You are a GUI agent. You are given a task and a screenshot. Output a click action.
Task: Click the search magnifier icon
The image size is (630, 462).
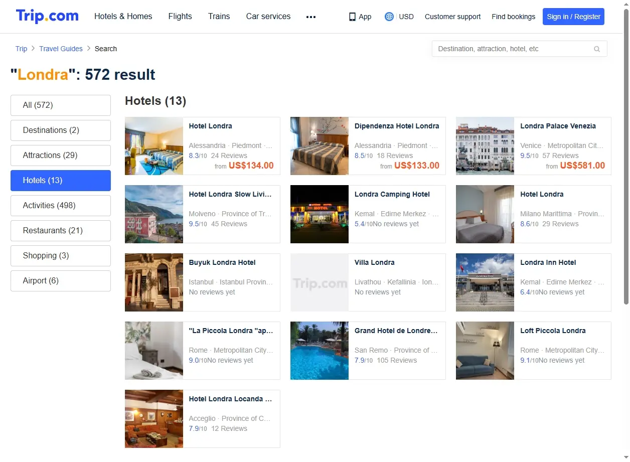point(597,49)
